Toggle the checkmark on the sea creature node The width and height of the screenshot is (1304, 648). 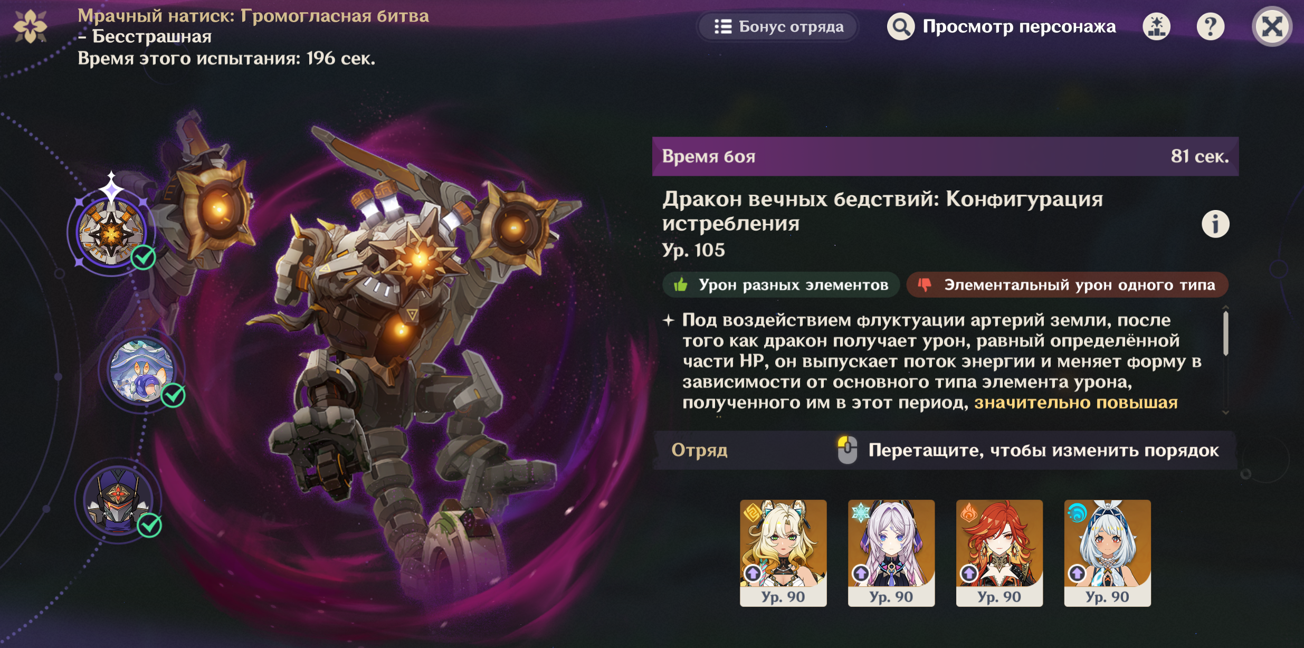click(173, 395)
